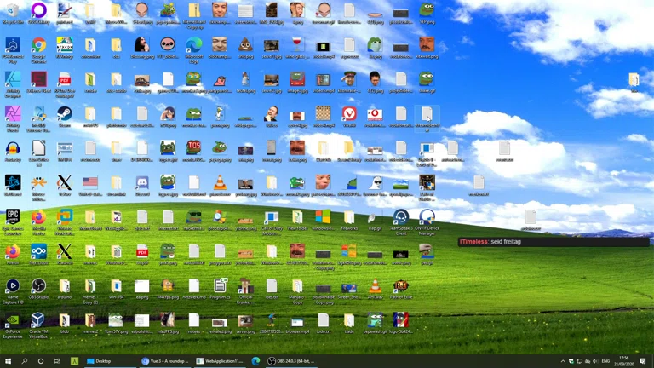Switch to the WebApplication11 taskbar window

pyautogui.click(x=220, y=361)
